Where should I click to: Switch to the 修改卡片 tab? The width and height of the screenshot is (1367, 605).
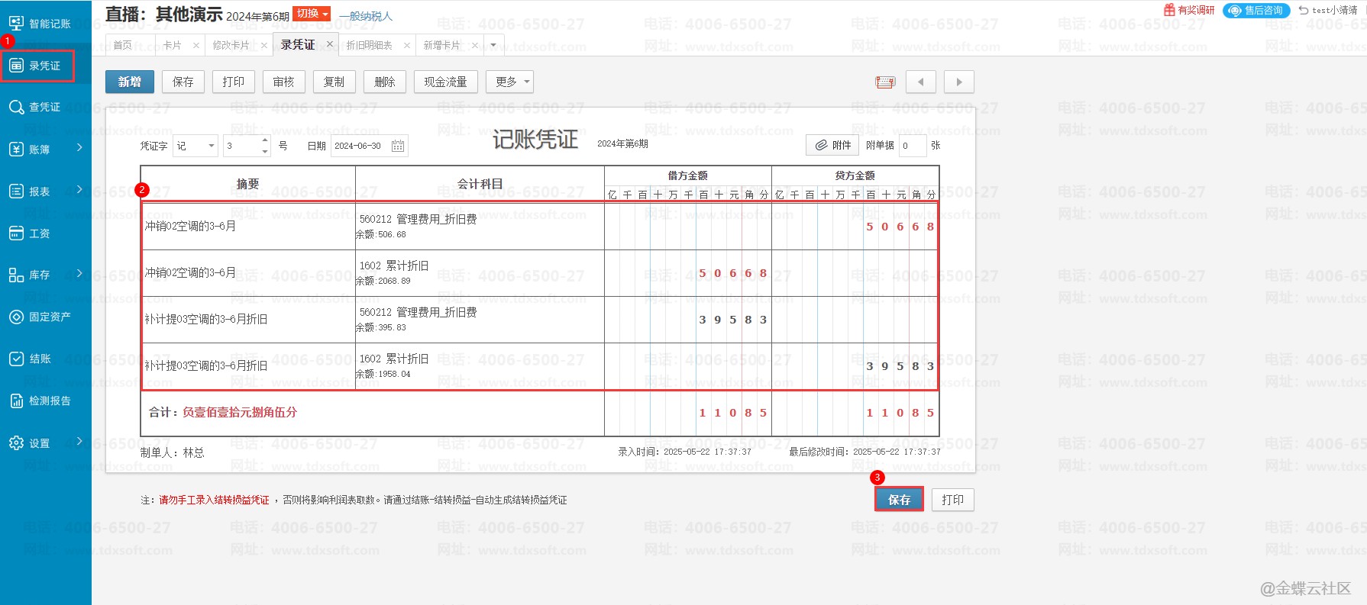(231, 45)
